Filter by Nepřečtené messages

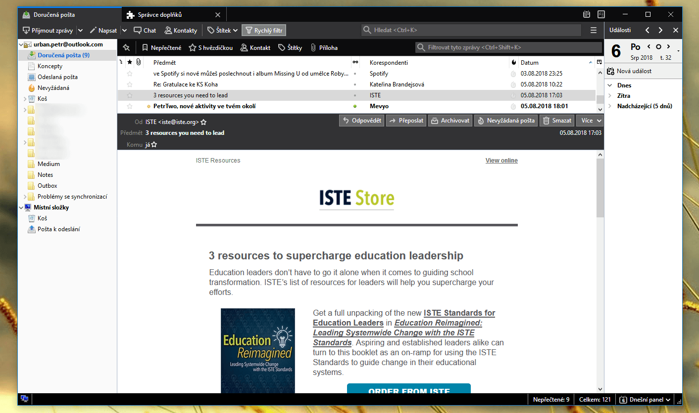click(x=161, y=48)
